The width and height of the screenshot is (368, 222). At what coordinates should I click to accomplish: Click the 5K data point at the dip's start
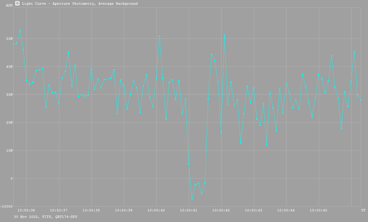tap(189, 164)
